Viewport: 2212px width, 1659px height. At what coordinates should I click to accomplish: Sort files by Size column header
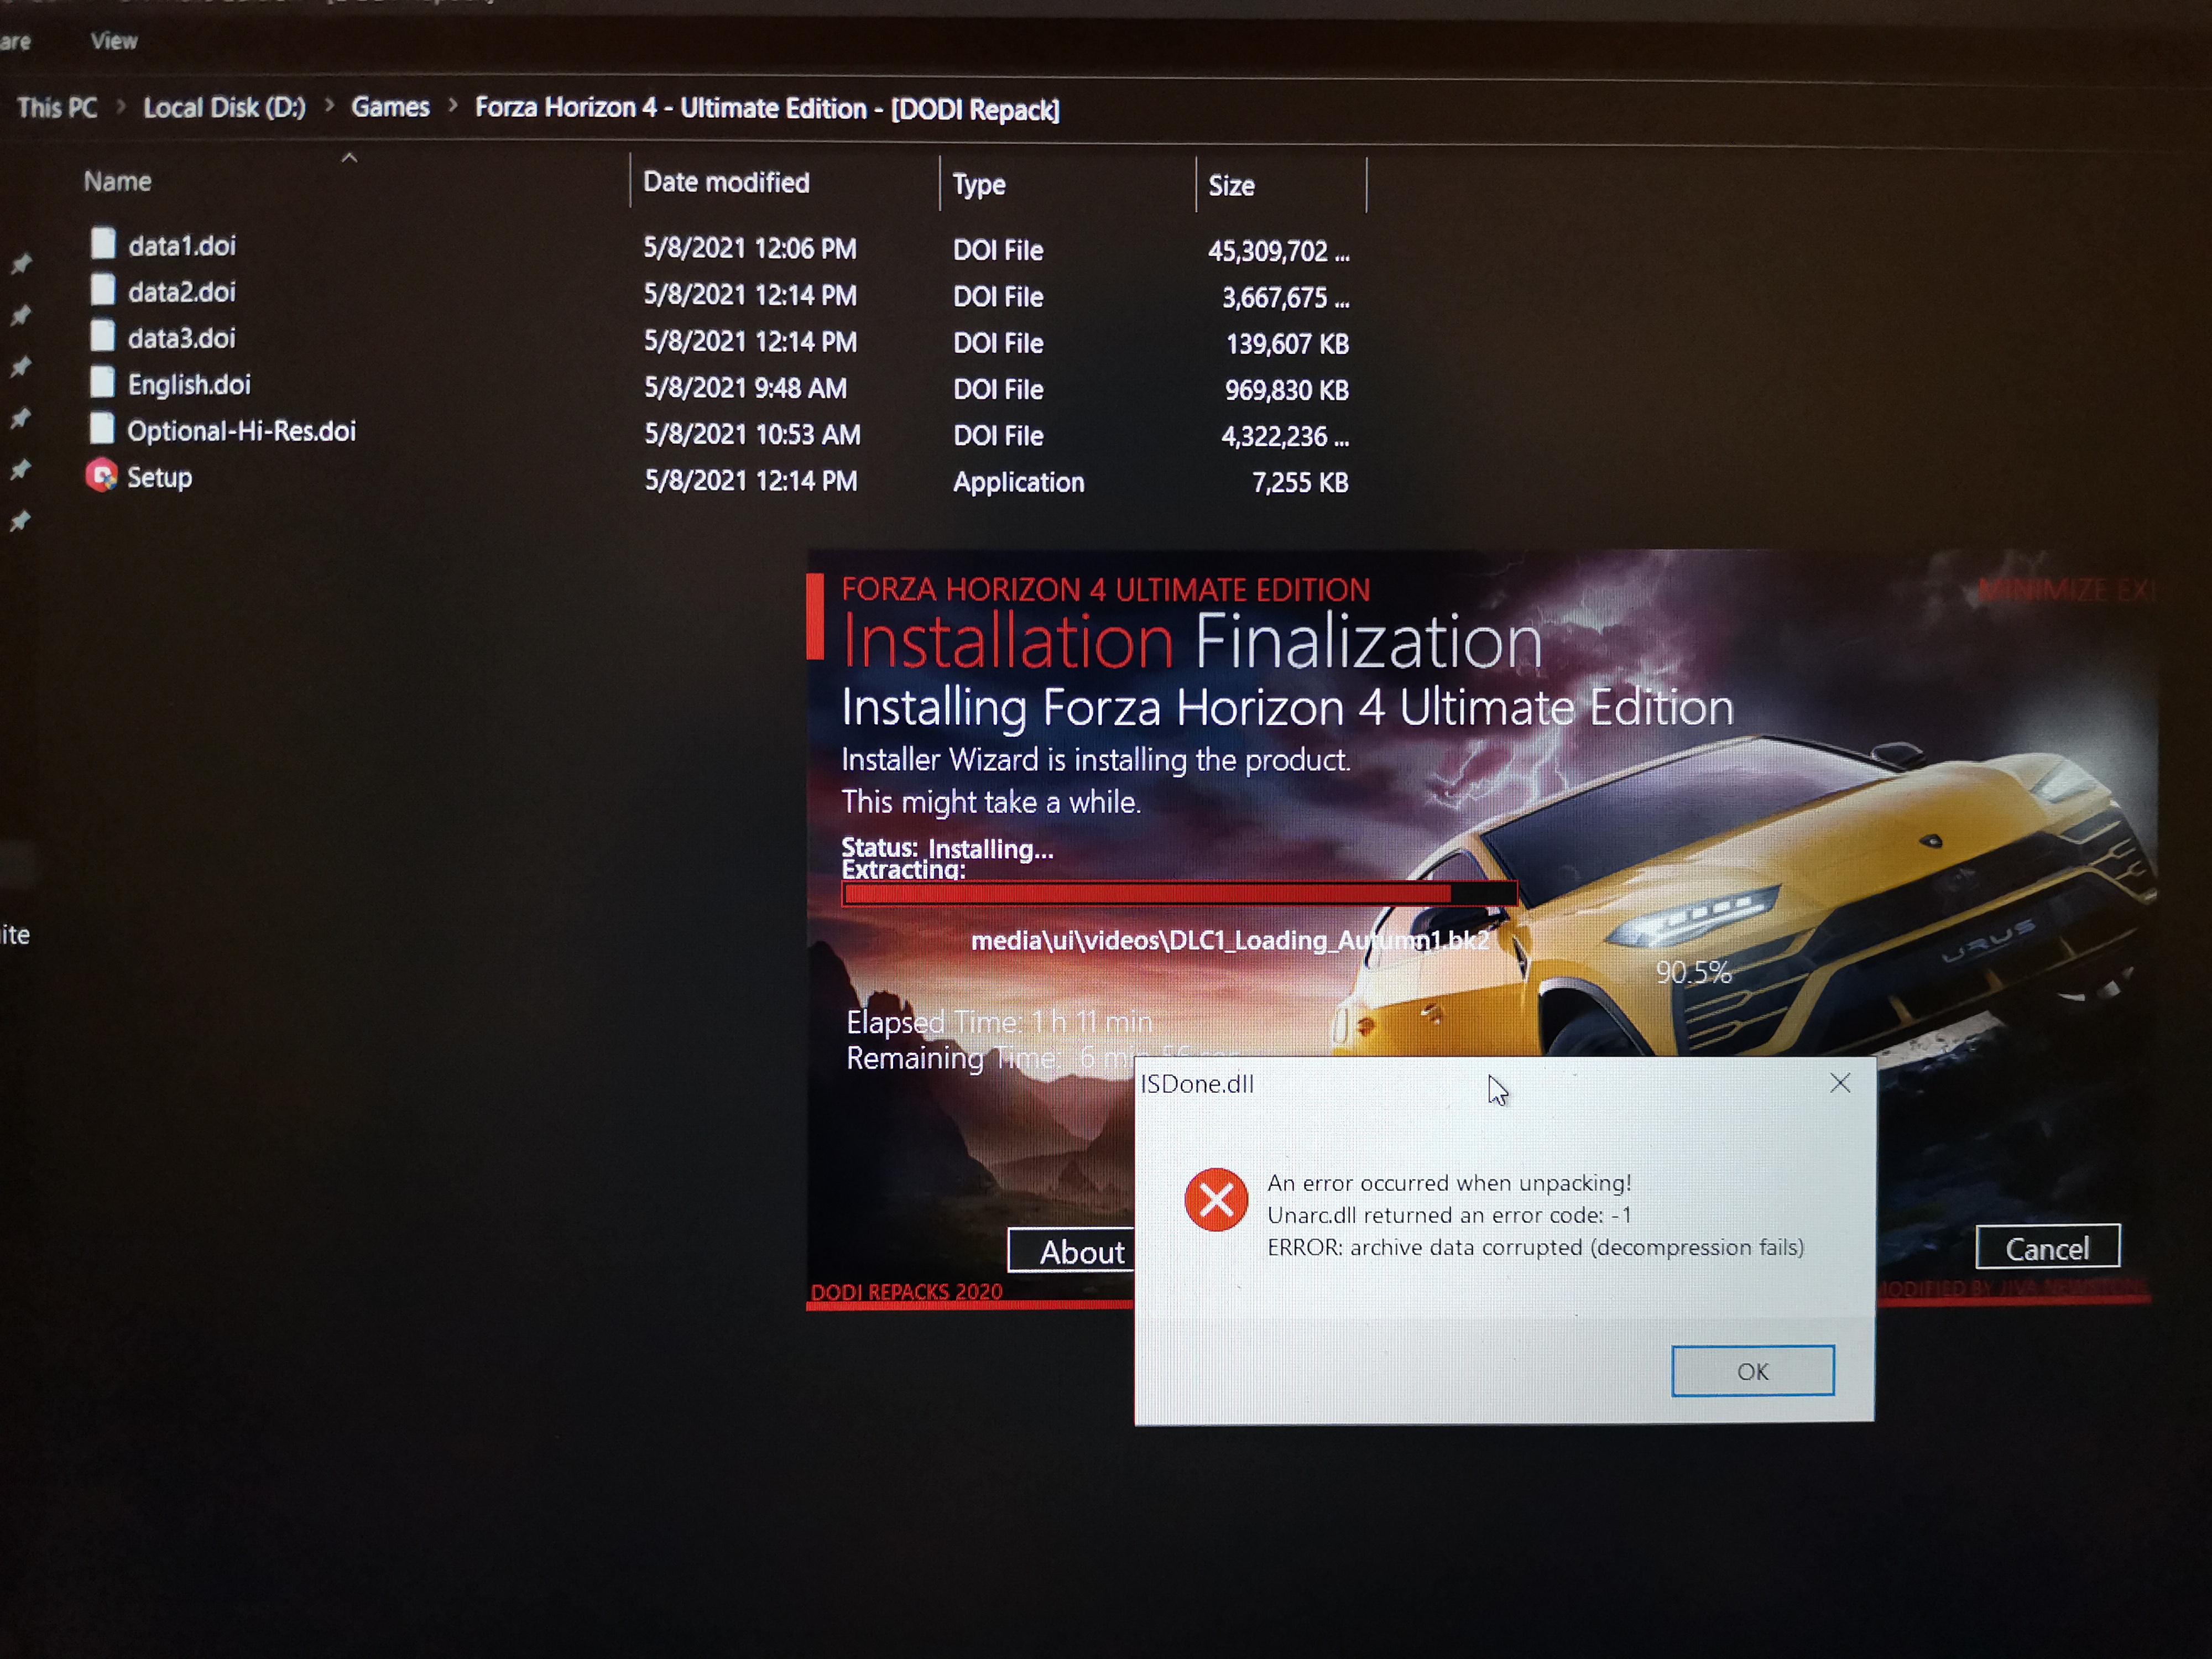click(x=1231, y=185)
